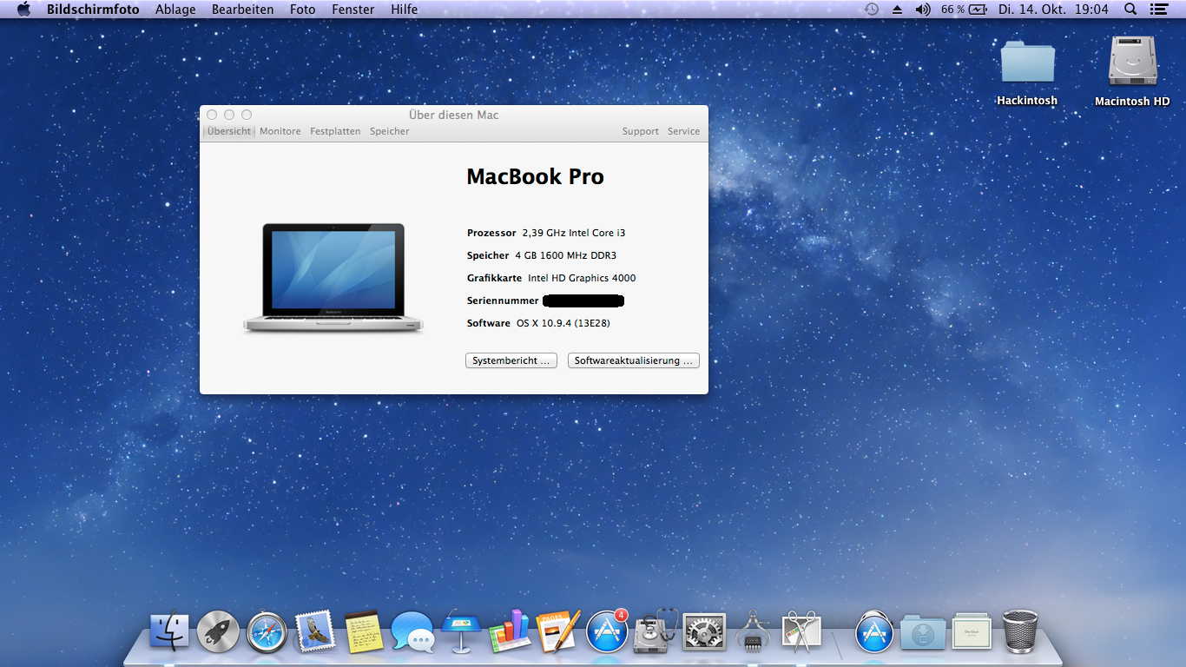Viewport: 1186px width, 667px height.
Task: Select the Speicher tab
Action: [x=389, y=131]
